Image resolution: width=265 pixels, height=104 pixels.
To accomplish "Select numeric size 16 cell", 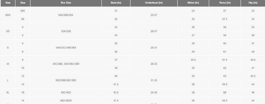I will tap(23, 93).
